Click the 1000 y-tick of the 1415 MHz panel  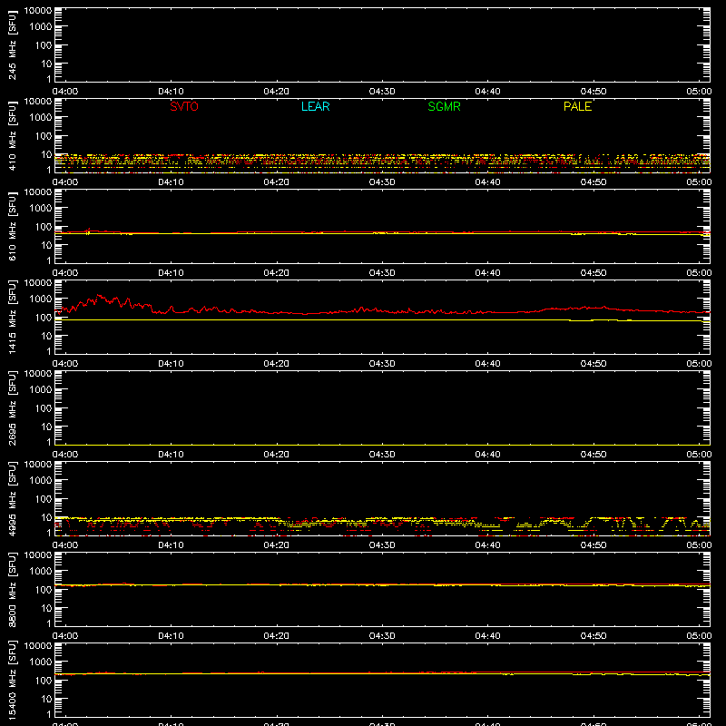(41, 299)
